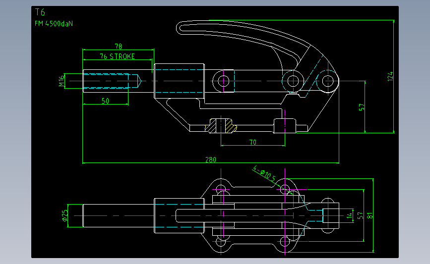430x264 pixels.
Task: Select the handle pivot circle at far right
Action: 328,81
